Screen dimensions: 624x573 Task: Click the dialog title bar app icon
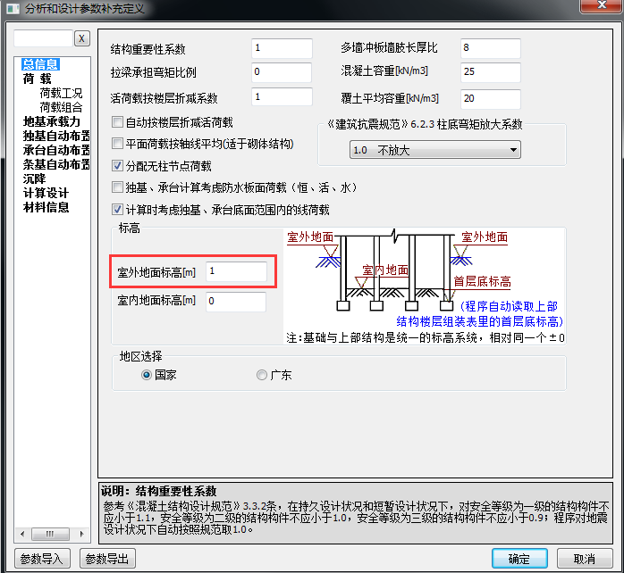[11, 9]
